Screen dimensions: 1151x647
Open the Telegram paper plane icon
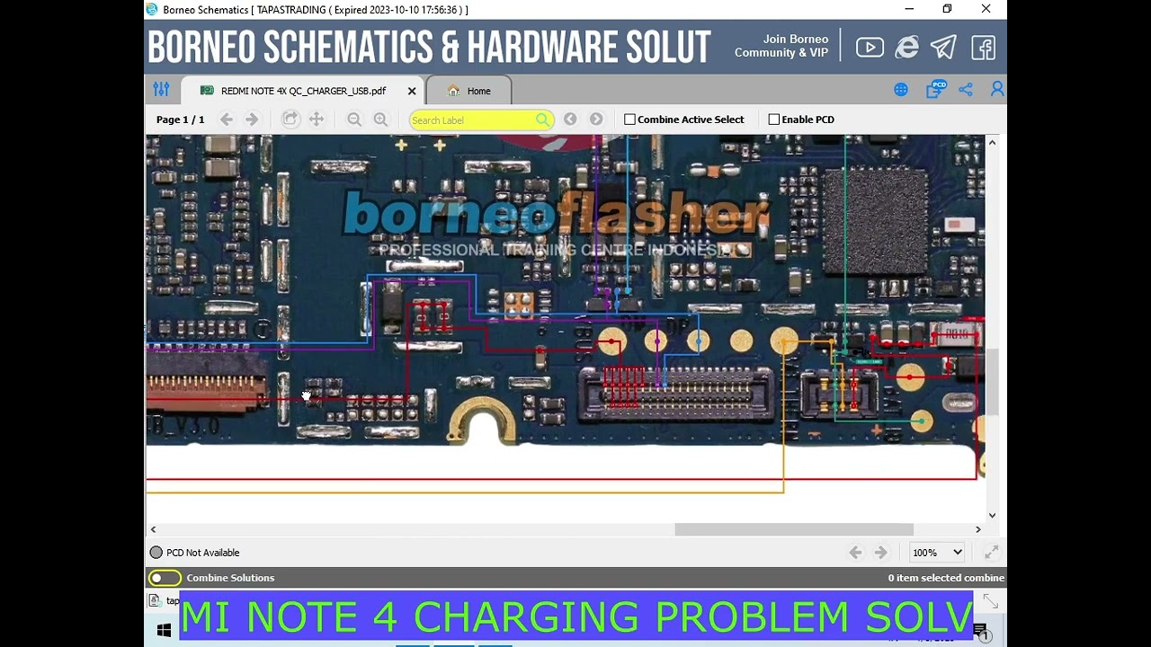[x=943, y=48]
